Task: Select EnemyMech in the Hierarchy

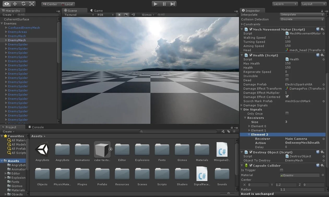Action: [x=17, y=40]
